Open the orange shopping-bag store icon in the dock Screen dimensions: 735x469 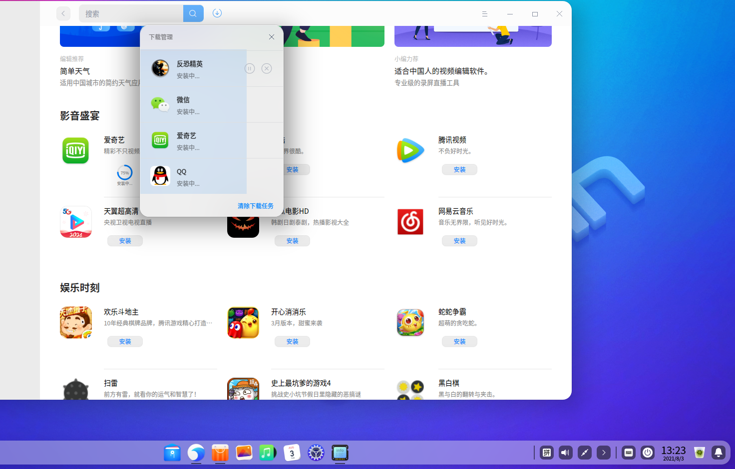(x=220, y=453)
